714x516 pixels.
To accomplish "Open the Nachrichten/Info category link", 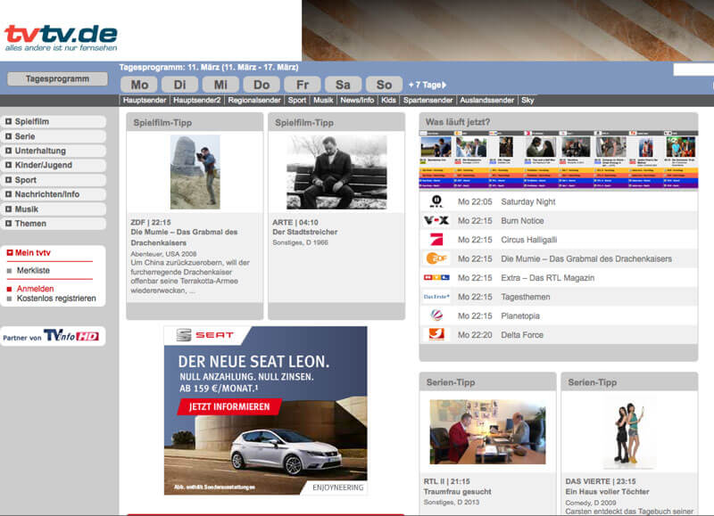I will click(x=47, y=194).
